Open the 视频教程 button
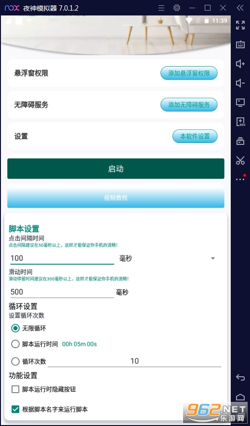Viewport: 250px width, 426px height. [x=116, y=197]
